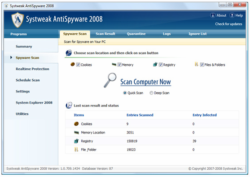The height and width of the screenshot is (177, 250).
Task: Click the icon next to Choose scan location
Action: click(x=69, y=53)
